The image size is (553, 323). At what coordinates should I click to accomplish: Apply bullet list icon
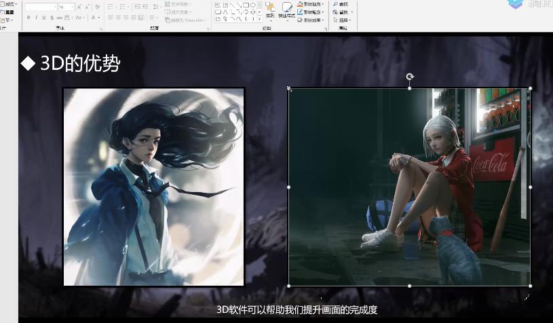pyautogui.click(x=111, y=7)
